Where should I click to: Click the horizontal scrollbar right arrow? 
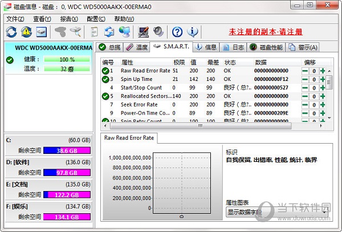click(x=321, y=125)
